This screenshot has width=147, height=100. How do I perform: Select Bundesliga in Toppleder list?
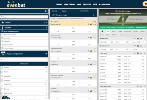(24, 38)
